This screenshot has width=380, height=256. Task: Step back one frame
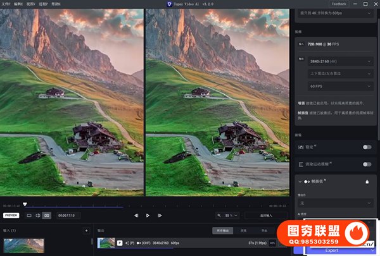point(136,216)
